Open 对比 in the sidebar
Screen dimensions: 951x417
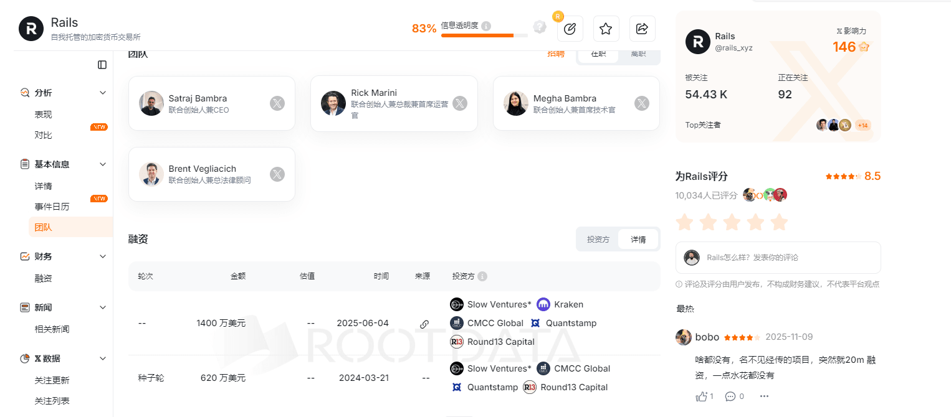pos(44,135)
